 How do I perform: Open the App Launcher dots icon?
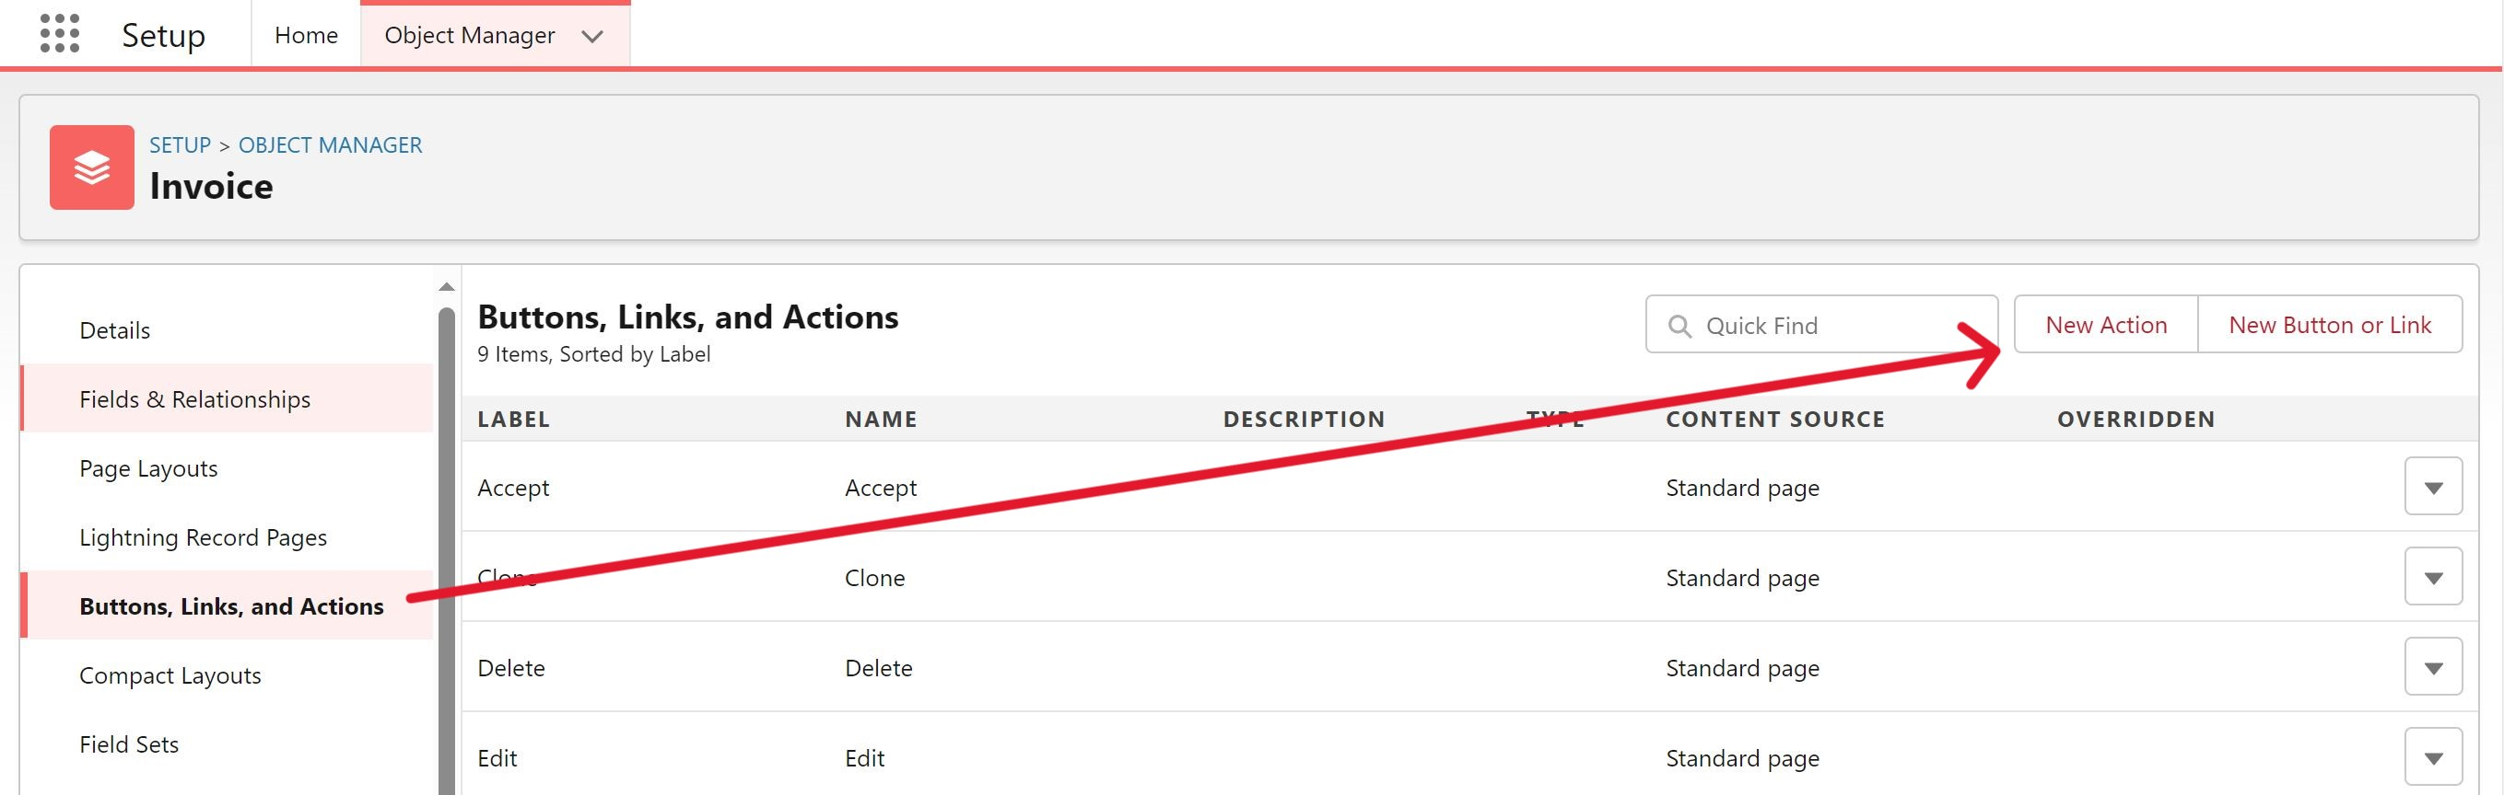[59, 34]
